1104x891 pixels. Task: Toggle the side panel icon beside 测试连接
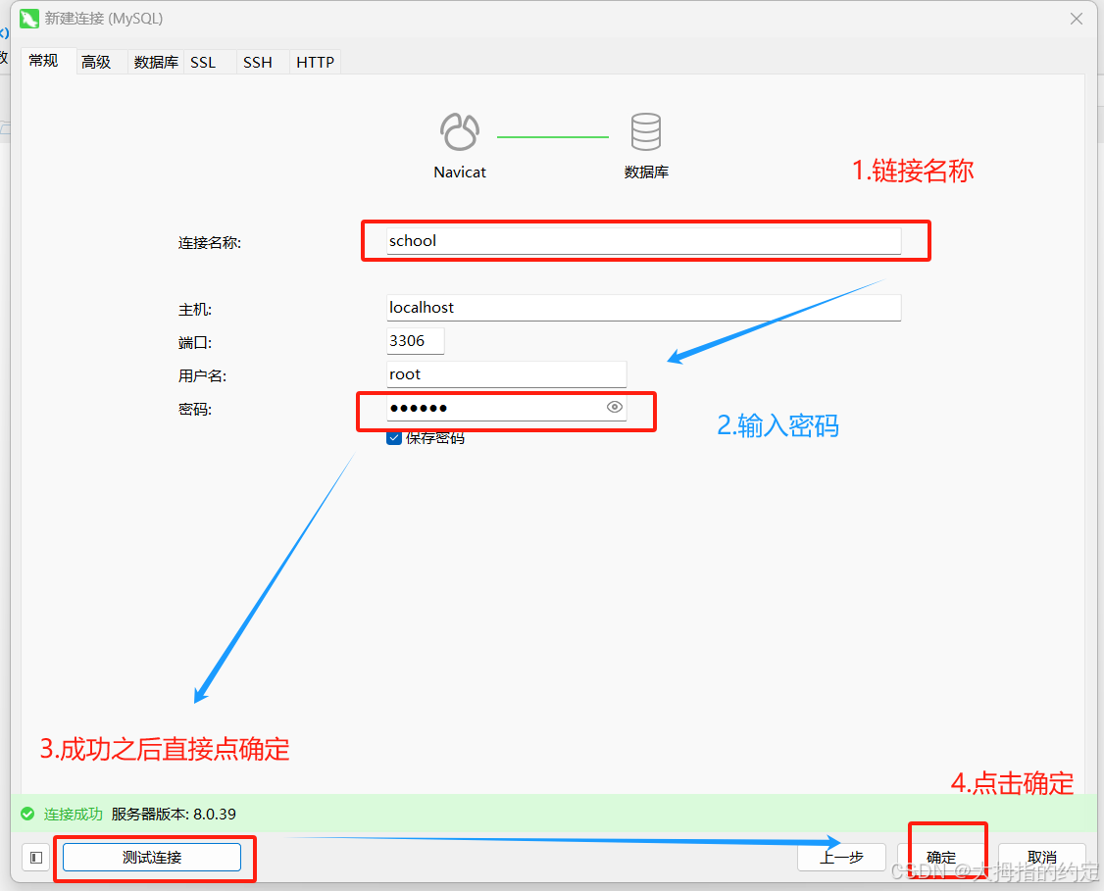[36, 858]
